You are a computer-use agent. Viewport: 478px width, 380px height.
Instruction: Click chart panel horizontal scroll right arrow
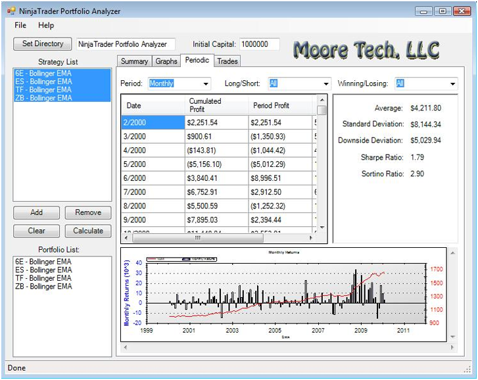[452, 347]
